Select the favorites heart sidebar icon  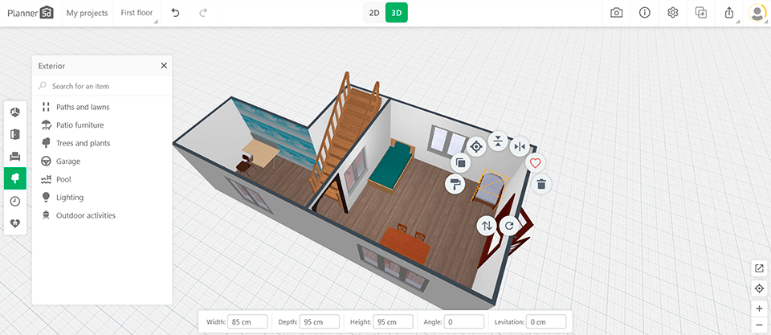coord(15,223)
